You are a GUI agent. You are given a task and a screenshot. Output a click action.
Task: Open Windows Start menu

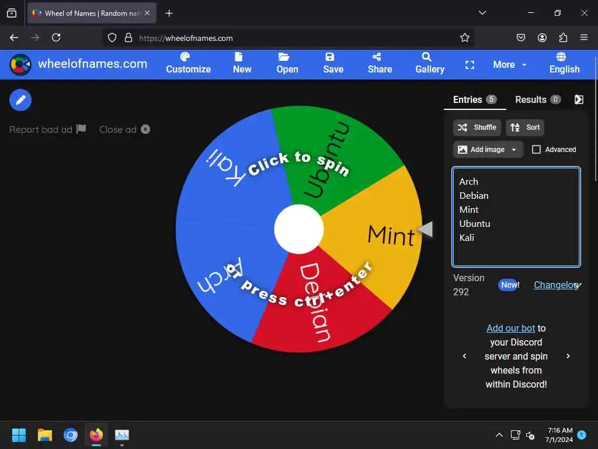coord(19,435)
